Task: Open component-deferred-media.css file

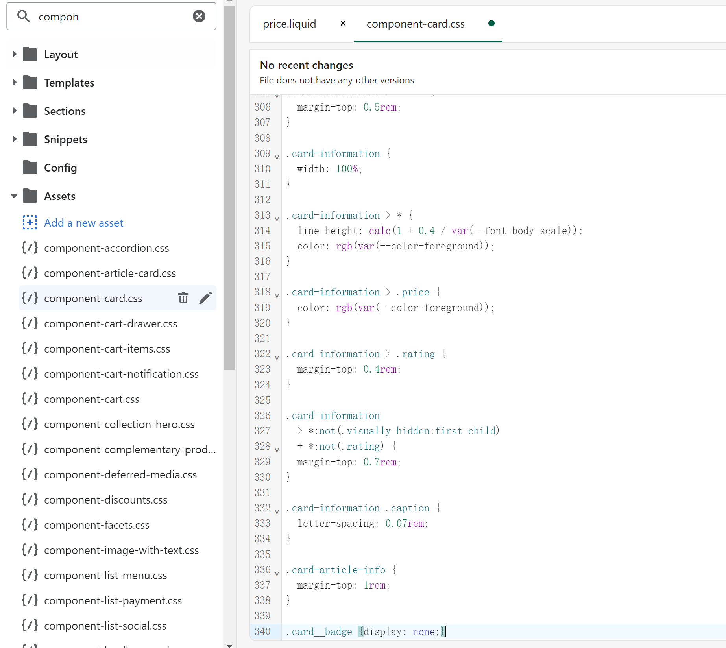Action: point(120,475)
